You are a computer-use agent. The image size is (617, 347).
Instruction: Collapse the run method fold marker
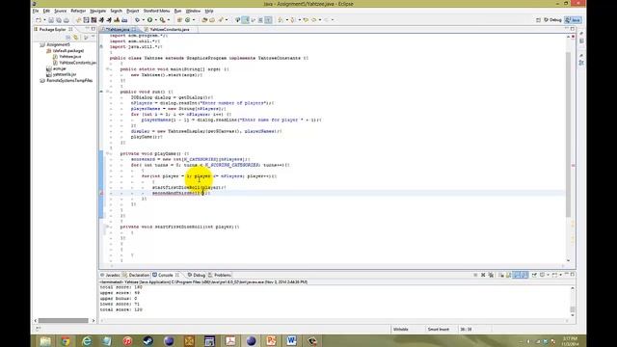coord(107,92)
